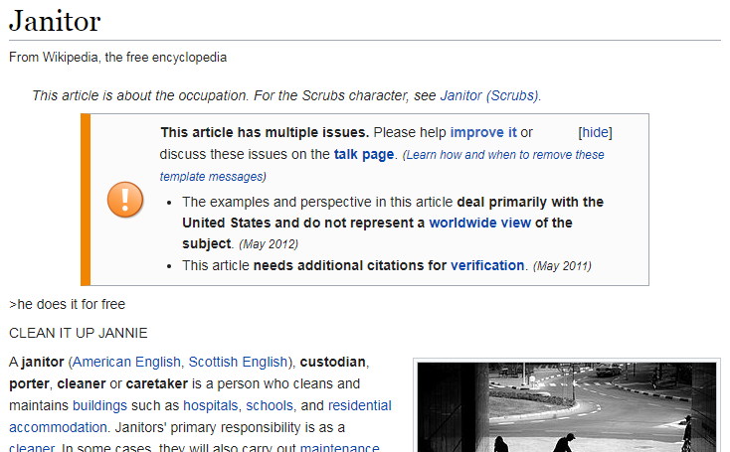
Task: Open the 'talk page' link
Action: 364,154
